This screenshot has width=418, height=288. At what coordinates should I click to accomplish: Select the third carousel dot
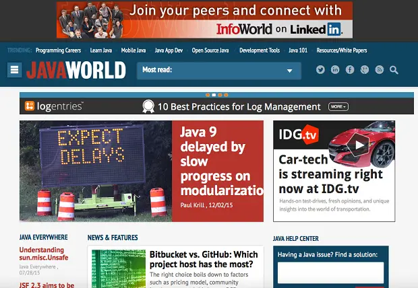point(220,95)
